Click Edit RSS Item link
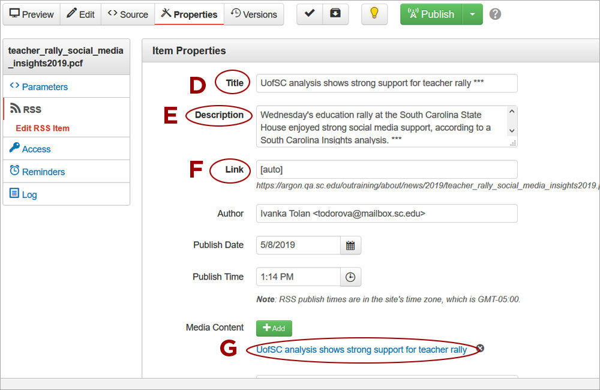 (43, 128)
